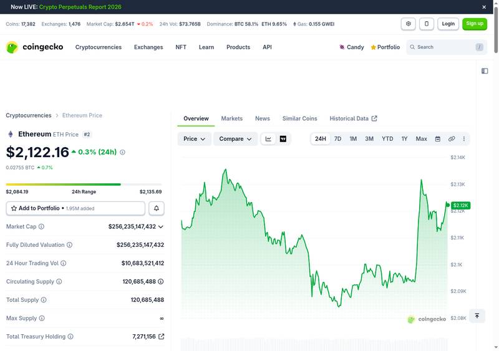This screenshot has width=499, height=351.
Task: Click the 24h Vol $73.765B stat
Action: 180,24
